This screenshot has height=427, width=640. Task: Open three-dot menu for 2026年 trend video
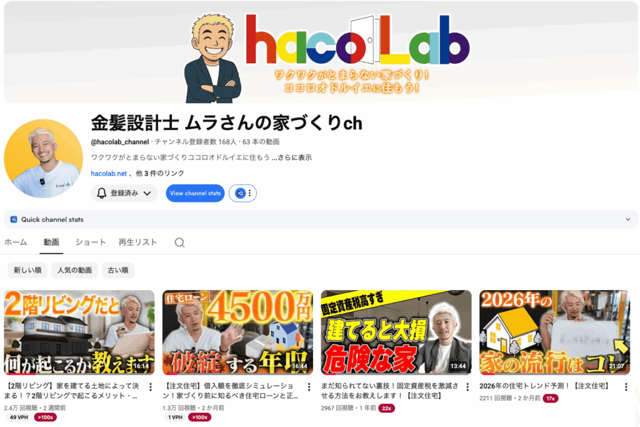pyautogui.click(x=626, y=386)
